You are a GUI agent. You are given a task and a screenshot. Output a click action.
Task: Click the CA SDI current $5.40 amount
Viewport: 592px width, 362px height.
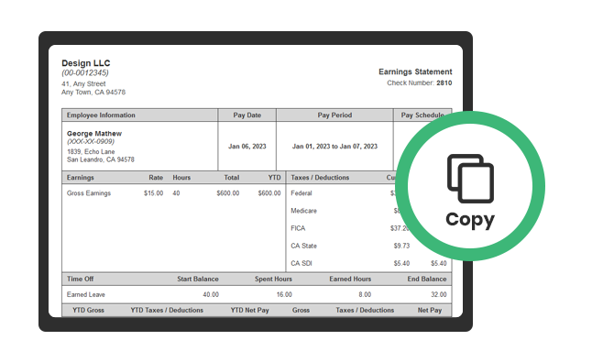click(x=401, y=263)
